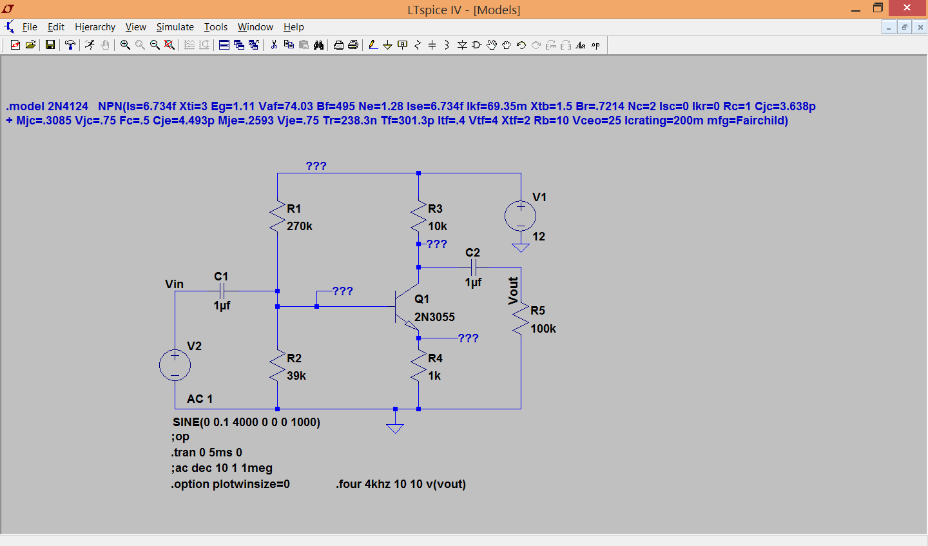The width and height of the screenshot is (928, 546).
Task: Open the Simulate menu
Action: (175, 27)
